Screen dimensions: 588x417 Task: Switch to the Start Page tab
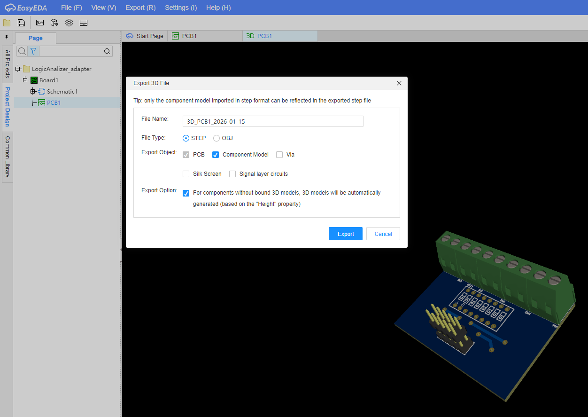pyautogui.click(x=145, y=36)
